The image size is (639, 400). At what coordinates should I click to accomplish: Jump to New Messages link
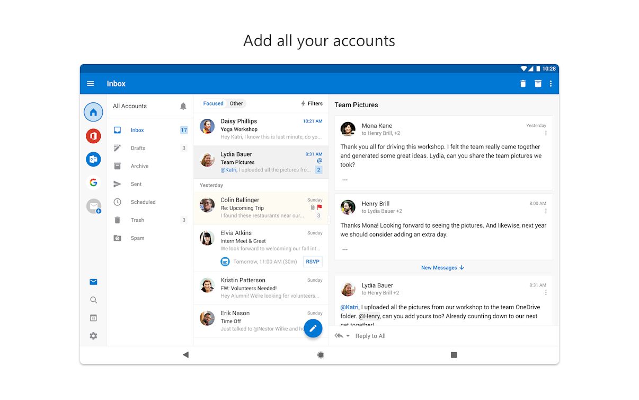[x=442, y=268]
